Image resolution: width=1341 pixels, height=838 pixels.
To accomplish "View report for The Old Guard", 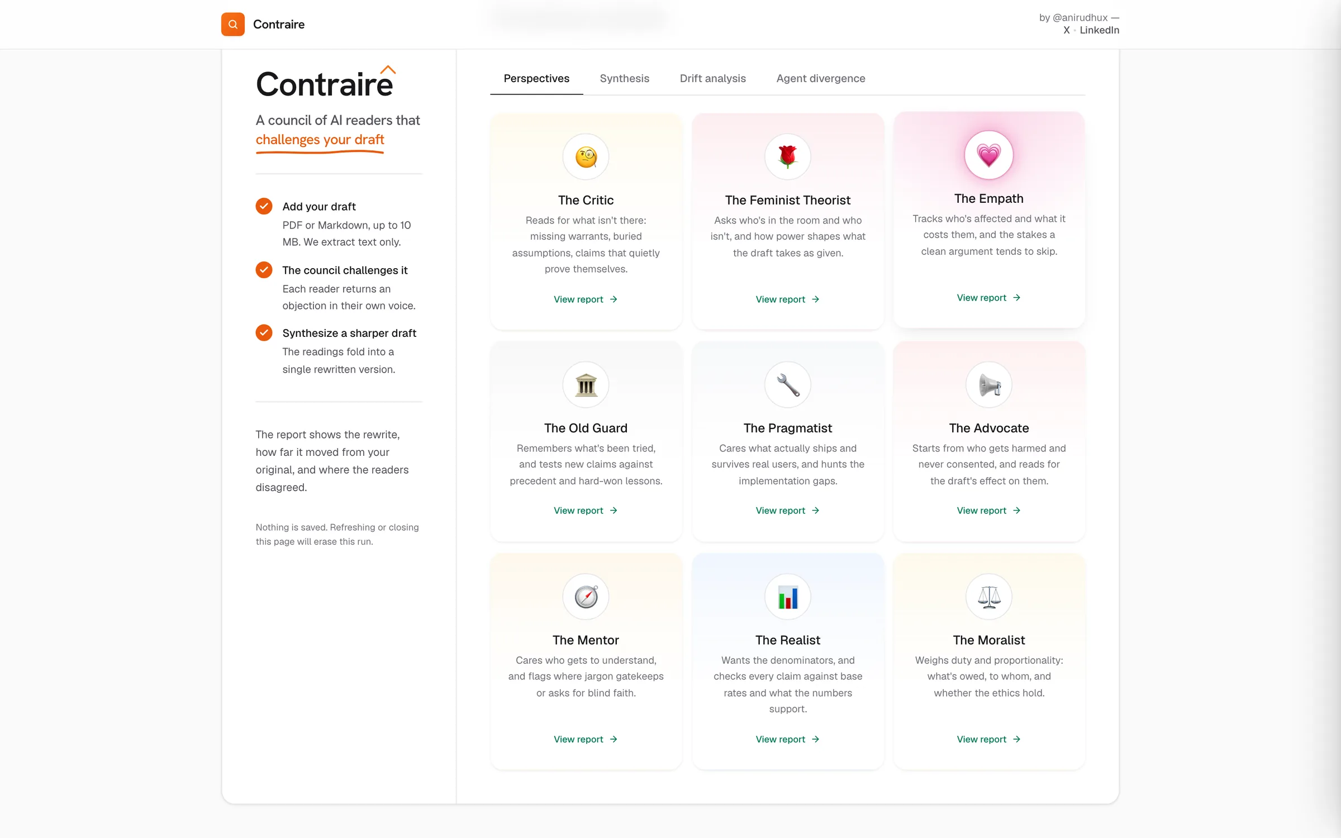I will [586, 511].
